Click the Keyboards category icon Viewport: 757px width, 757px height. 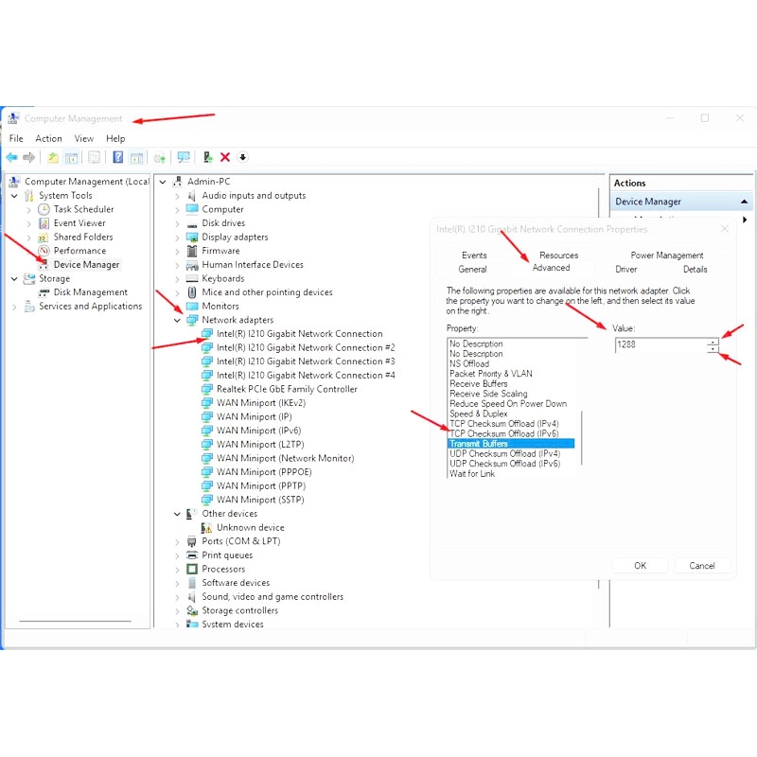coord(192,278)
